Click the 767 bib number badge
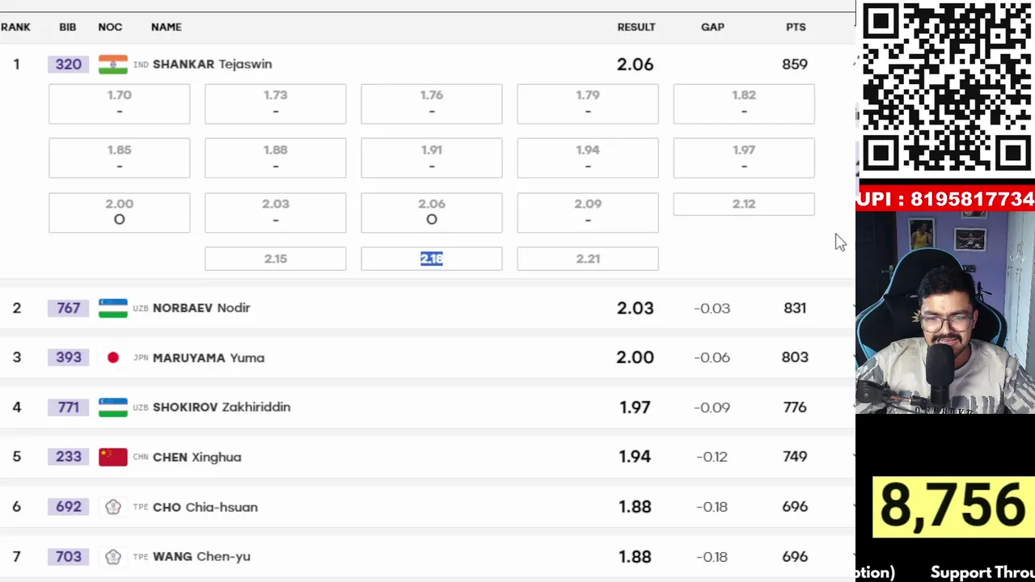The height and width of the screenshot is (582, 1035). coord(68,308)
